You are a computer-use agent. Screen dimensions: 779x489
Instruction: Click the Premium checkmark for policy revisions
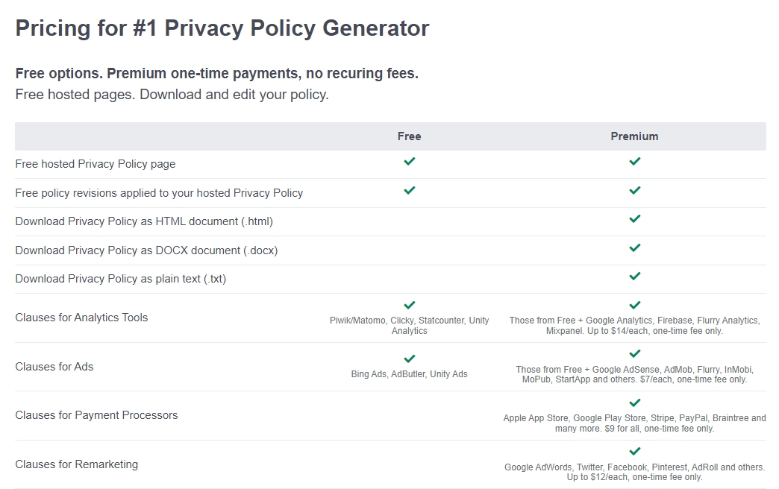click(x=634, y=190)
